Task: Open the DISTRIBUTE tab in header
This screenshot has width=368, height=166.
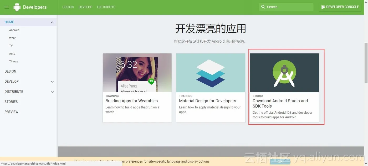Action: [x=106, y=7]
